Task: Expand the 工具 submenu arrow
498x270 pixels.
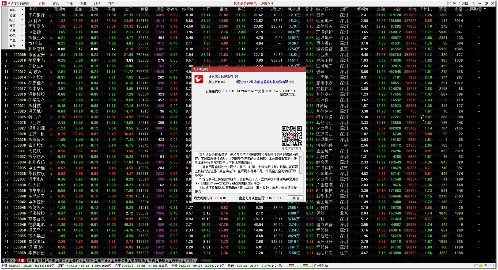Action: coord(22,41)
